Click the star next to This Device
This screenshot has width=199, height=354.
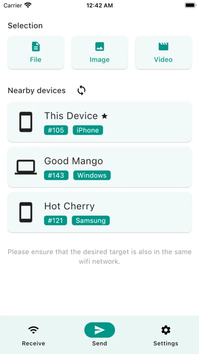(104, 116)
